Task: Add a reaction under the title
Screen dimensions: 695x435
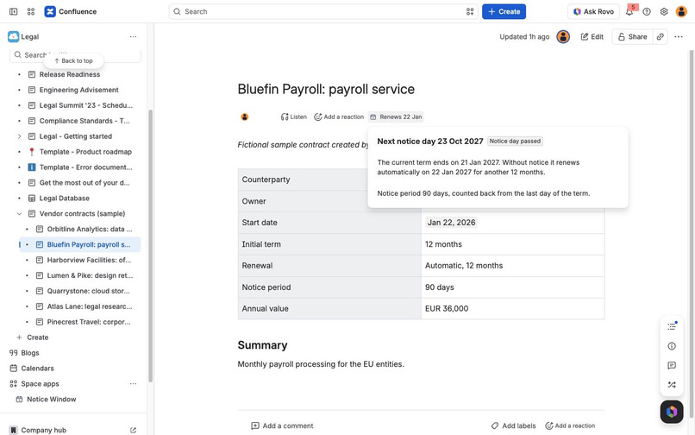Action: coord(339,117)
